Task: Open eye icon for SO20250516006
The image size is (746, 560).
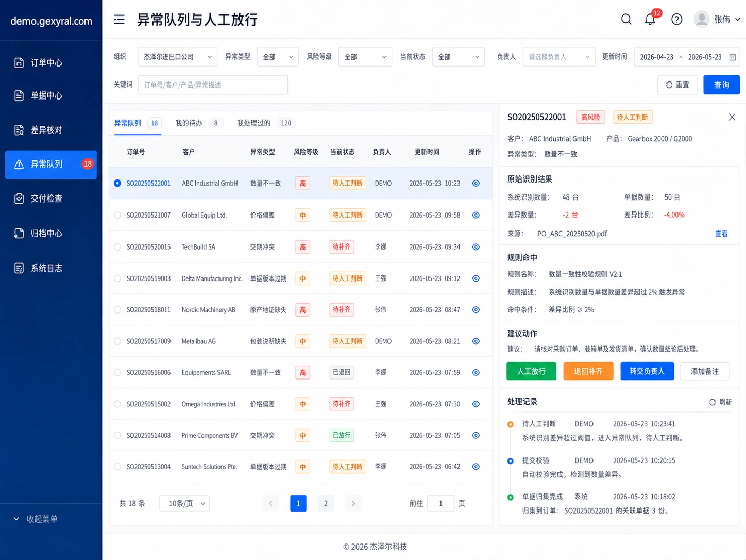Action: 476,372
